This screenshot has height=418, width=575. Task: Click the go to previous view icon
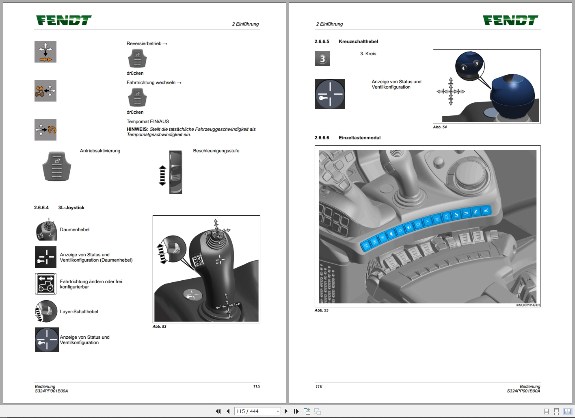coord(307,411)
